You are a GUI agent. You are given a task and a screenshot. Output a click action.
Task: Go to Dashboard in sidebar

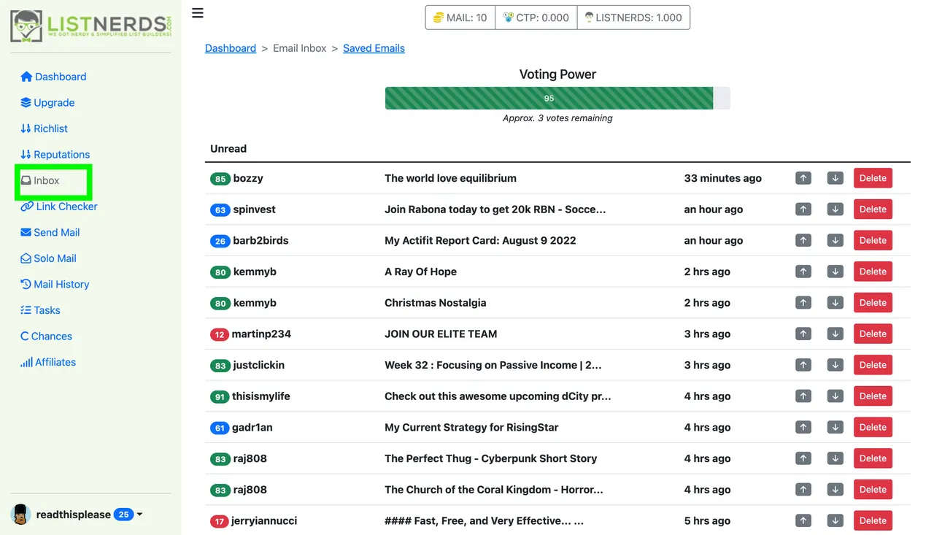pyautogui.click(x=53, y=77)
